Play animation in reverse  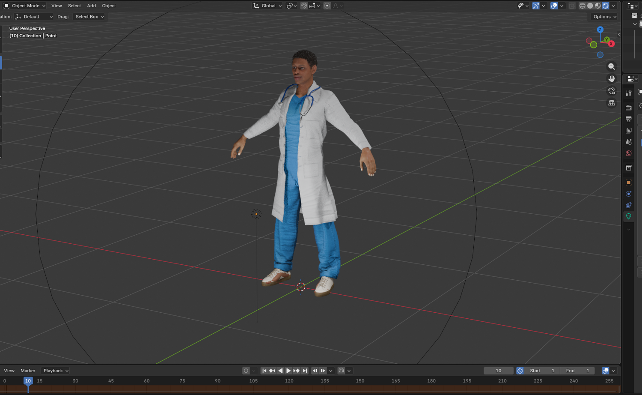[280, 371]
